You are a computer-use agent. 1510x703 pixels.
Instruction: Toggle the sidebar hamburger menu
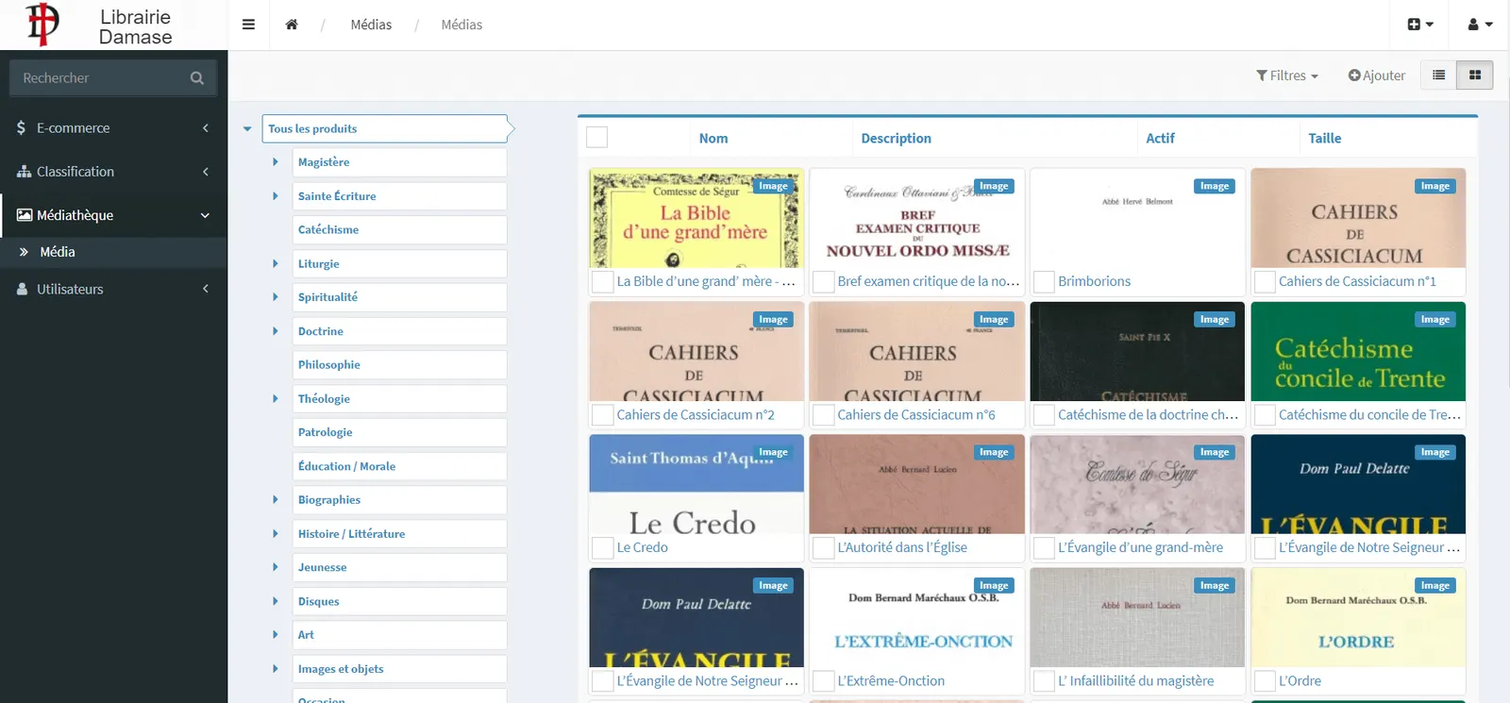coord(248,25)
